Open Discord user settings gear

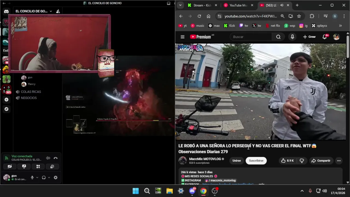click(56, 177)
